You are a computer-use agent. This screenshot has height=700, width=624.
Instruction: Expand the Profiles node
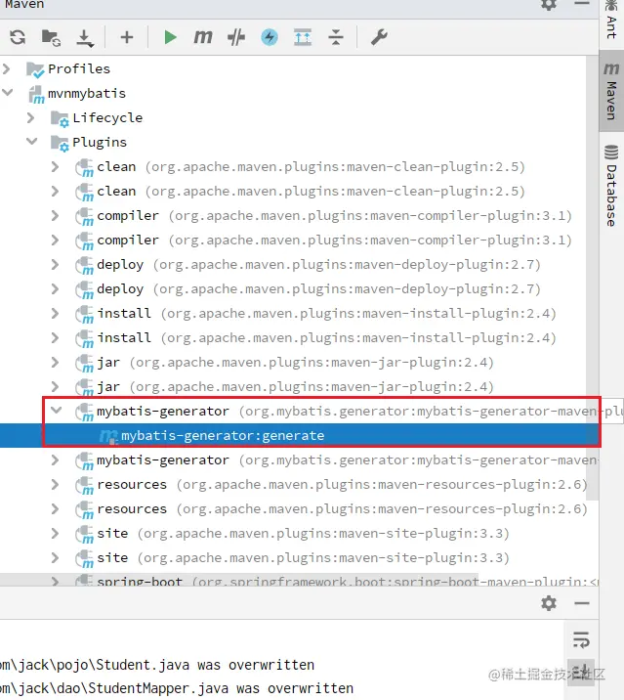7,68
